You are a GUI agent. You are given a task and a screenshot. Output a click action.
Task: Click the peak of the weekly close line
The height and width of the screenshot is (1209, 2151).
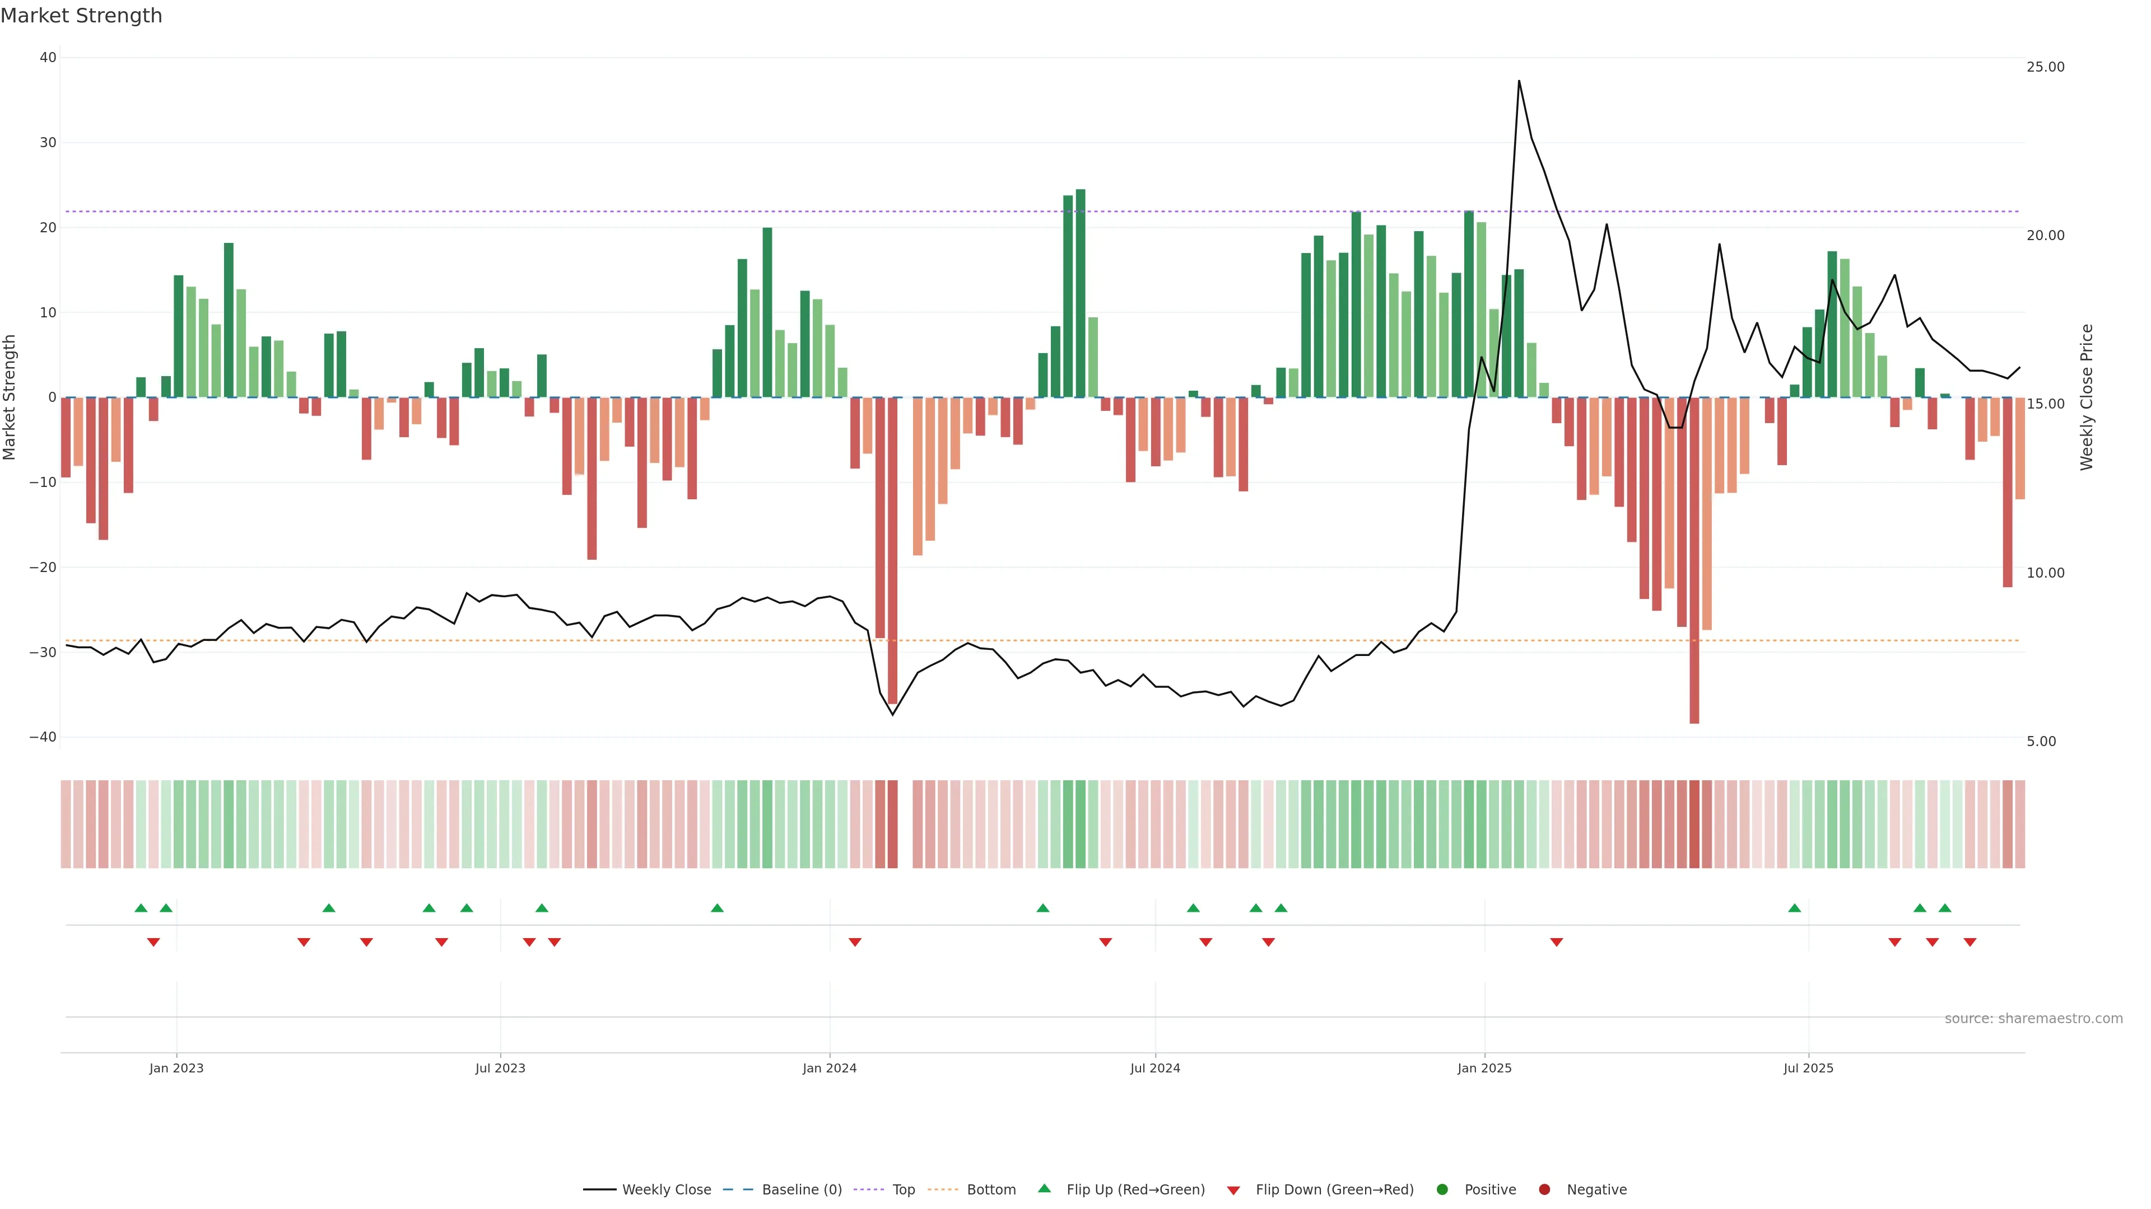pyautogui.click(x=1519, y=82)
